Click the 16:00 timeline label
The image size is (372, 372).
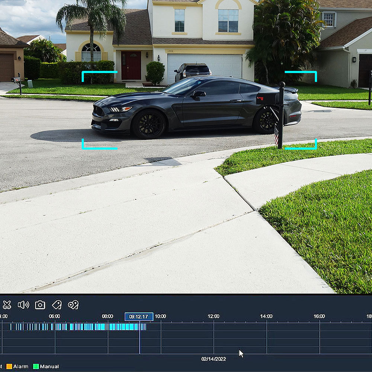319,316
